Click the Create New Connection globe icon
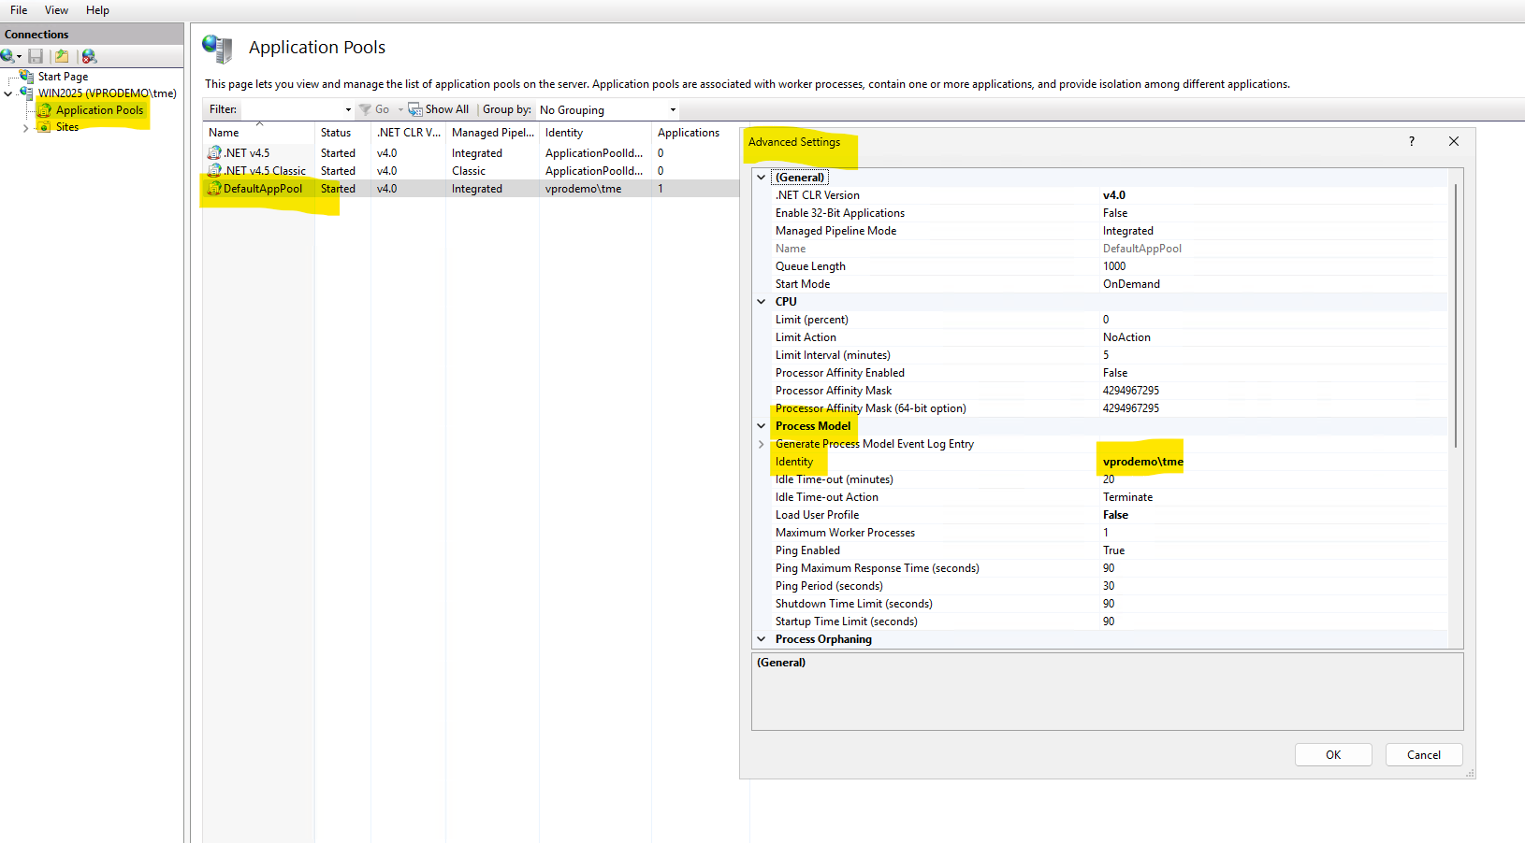 (x=7, y=56)
